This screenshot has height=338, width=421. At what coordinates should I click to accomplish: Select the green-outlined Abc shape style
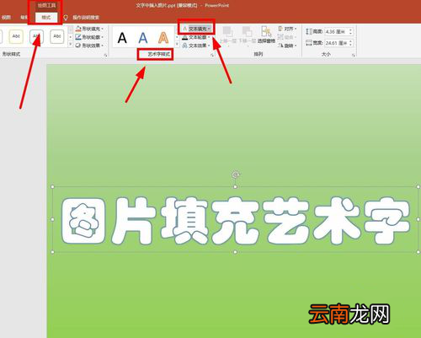pos(57,36)
